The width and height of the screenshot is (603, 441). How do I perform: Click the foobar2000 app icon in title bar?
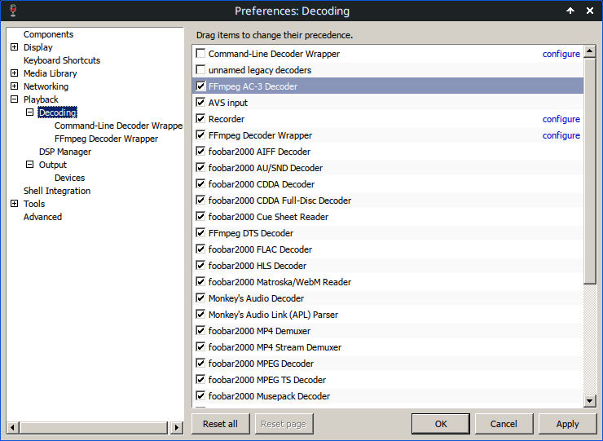11,11
